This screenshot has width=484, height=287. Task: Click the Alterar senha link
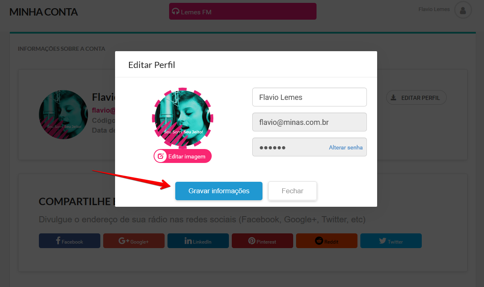tap(346, 147)
